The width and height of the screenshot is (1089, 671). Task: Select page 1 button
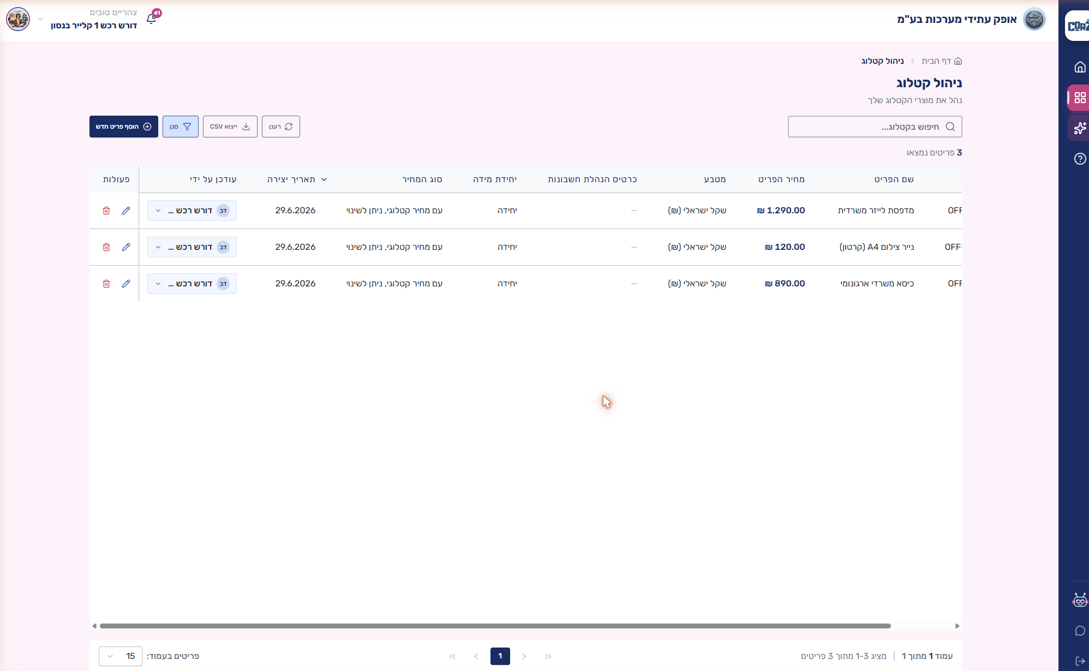pyautogui.click(x=500, y=656)
